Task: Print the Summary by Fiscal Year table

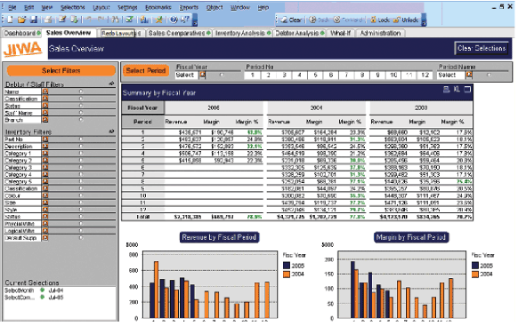Action: point(446,89)
